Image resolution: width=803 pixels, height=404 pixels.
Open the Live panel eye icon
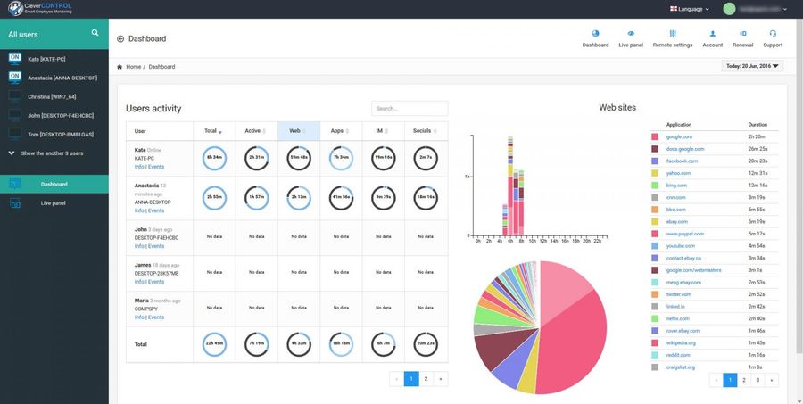pos(631,33)
